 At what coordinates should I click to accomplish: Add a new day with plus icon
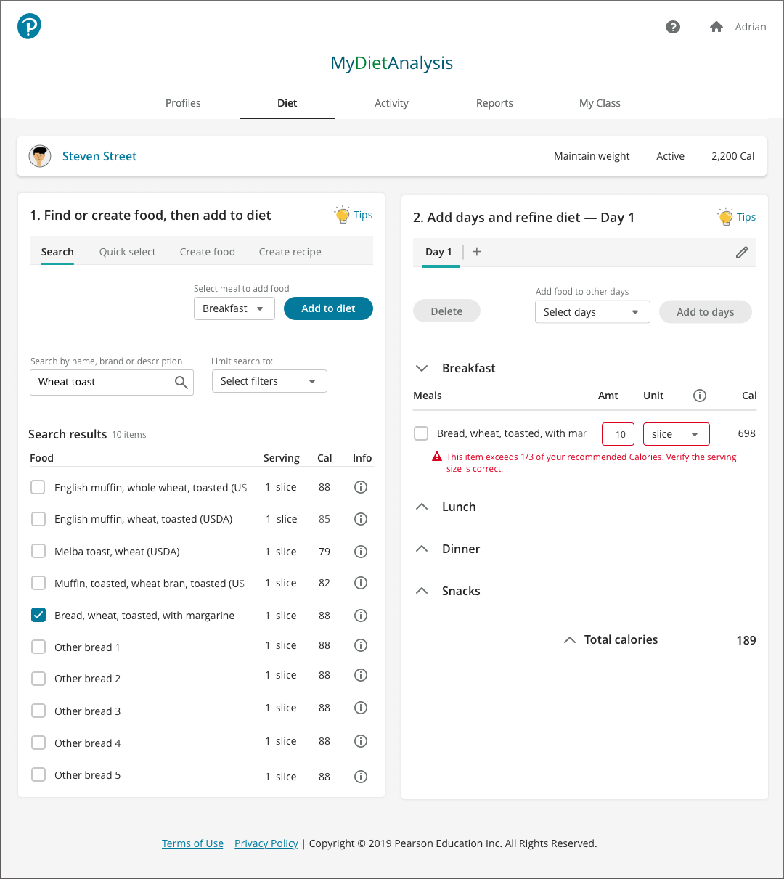coord(477,252)
